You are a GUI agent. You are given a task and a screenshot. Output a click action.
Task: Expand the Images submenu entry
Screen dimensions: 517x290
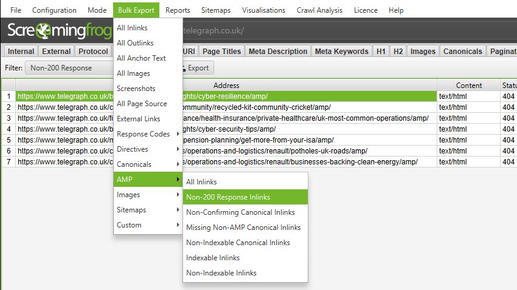(148, 195)
